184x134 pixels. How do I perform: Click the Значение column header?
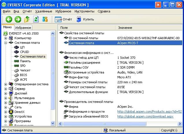click(x=125, y=28)
